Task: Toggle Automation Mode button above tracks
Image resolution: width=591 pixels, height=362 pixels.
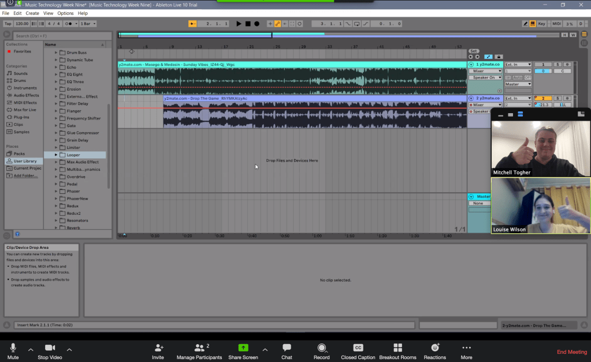Action: pyautogui.click(x=489, y=57)
